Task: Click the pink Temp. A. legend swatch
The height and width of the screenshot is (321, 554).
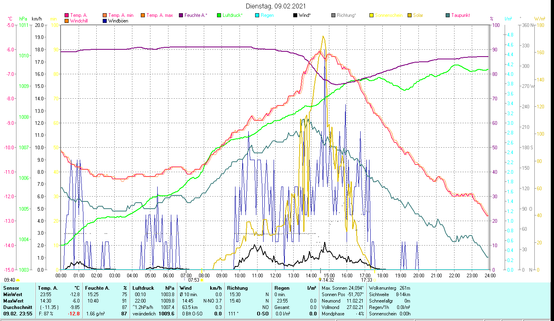Action: point(67,15)
